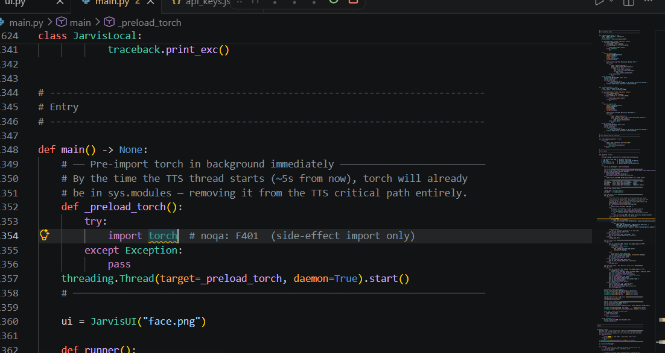Switch to the main.py editor tab
This screenshot has width=665, height=353.
click(x=112, y=2)
